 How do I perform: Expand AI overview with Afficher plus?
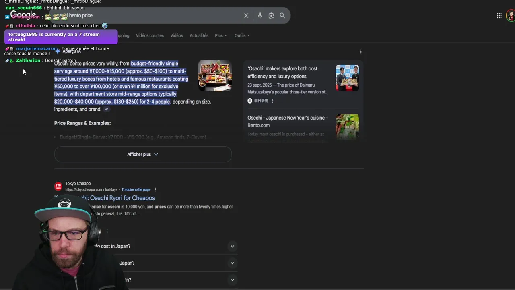[143, 154]
